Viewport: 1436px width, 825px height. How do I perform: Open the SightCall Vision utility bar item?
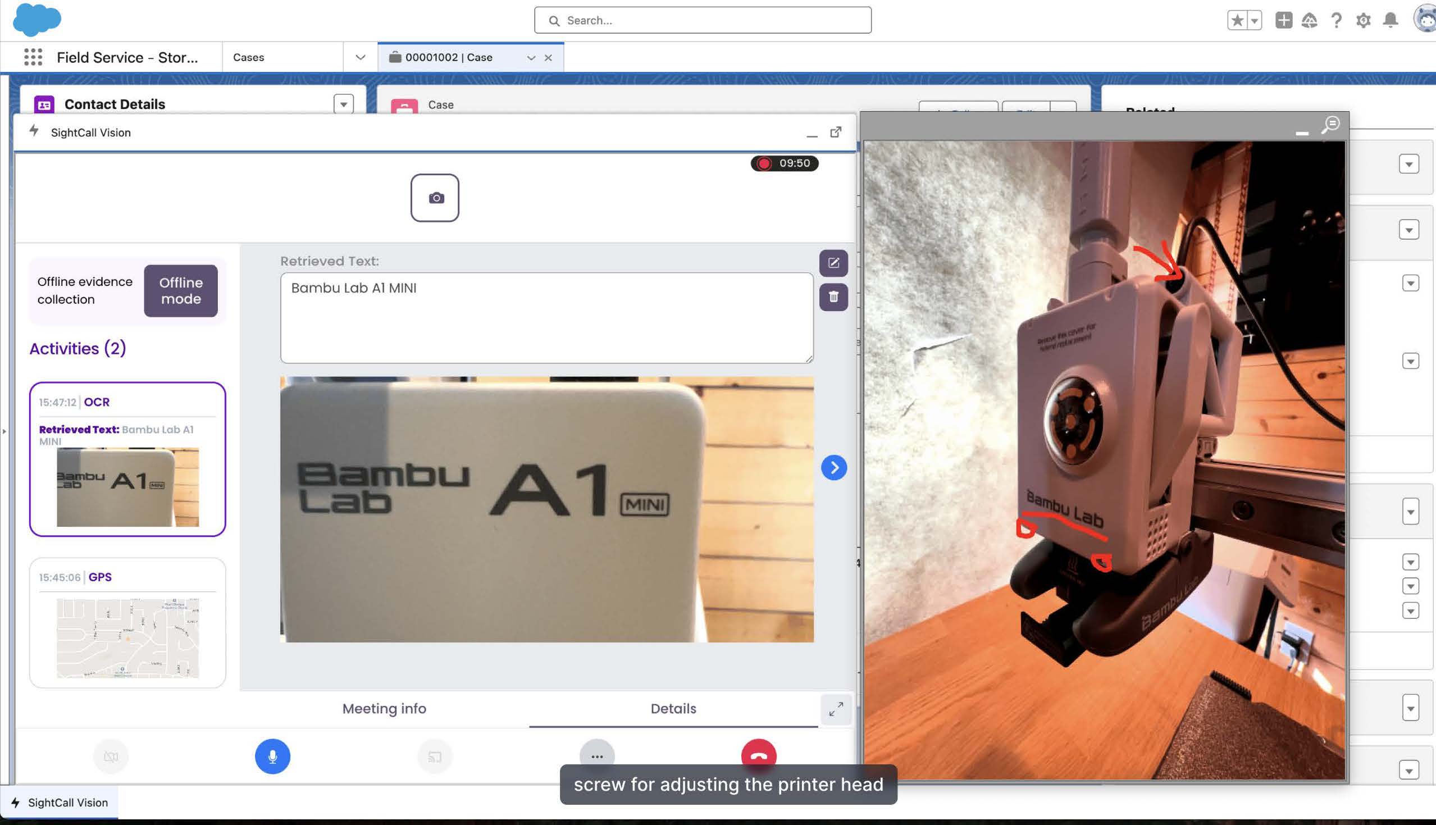tap(60, 803)
